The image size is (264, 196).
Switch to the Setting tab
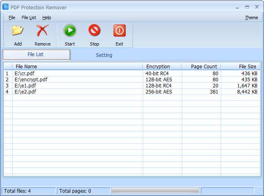104,55
